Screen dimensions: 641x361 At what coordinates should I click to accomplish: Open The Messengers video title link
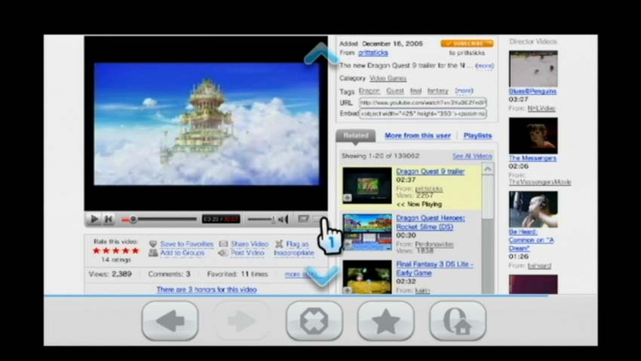click(532, 158)
